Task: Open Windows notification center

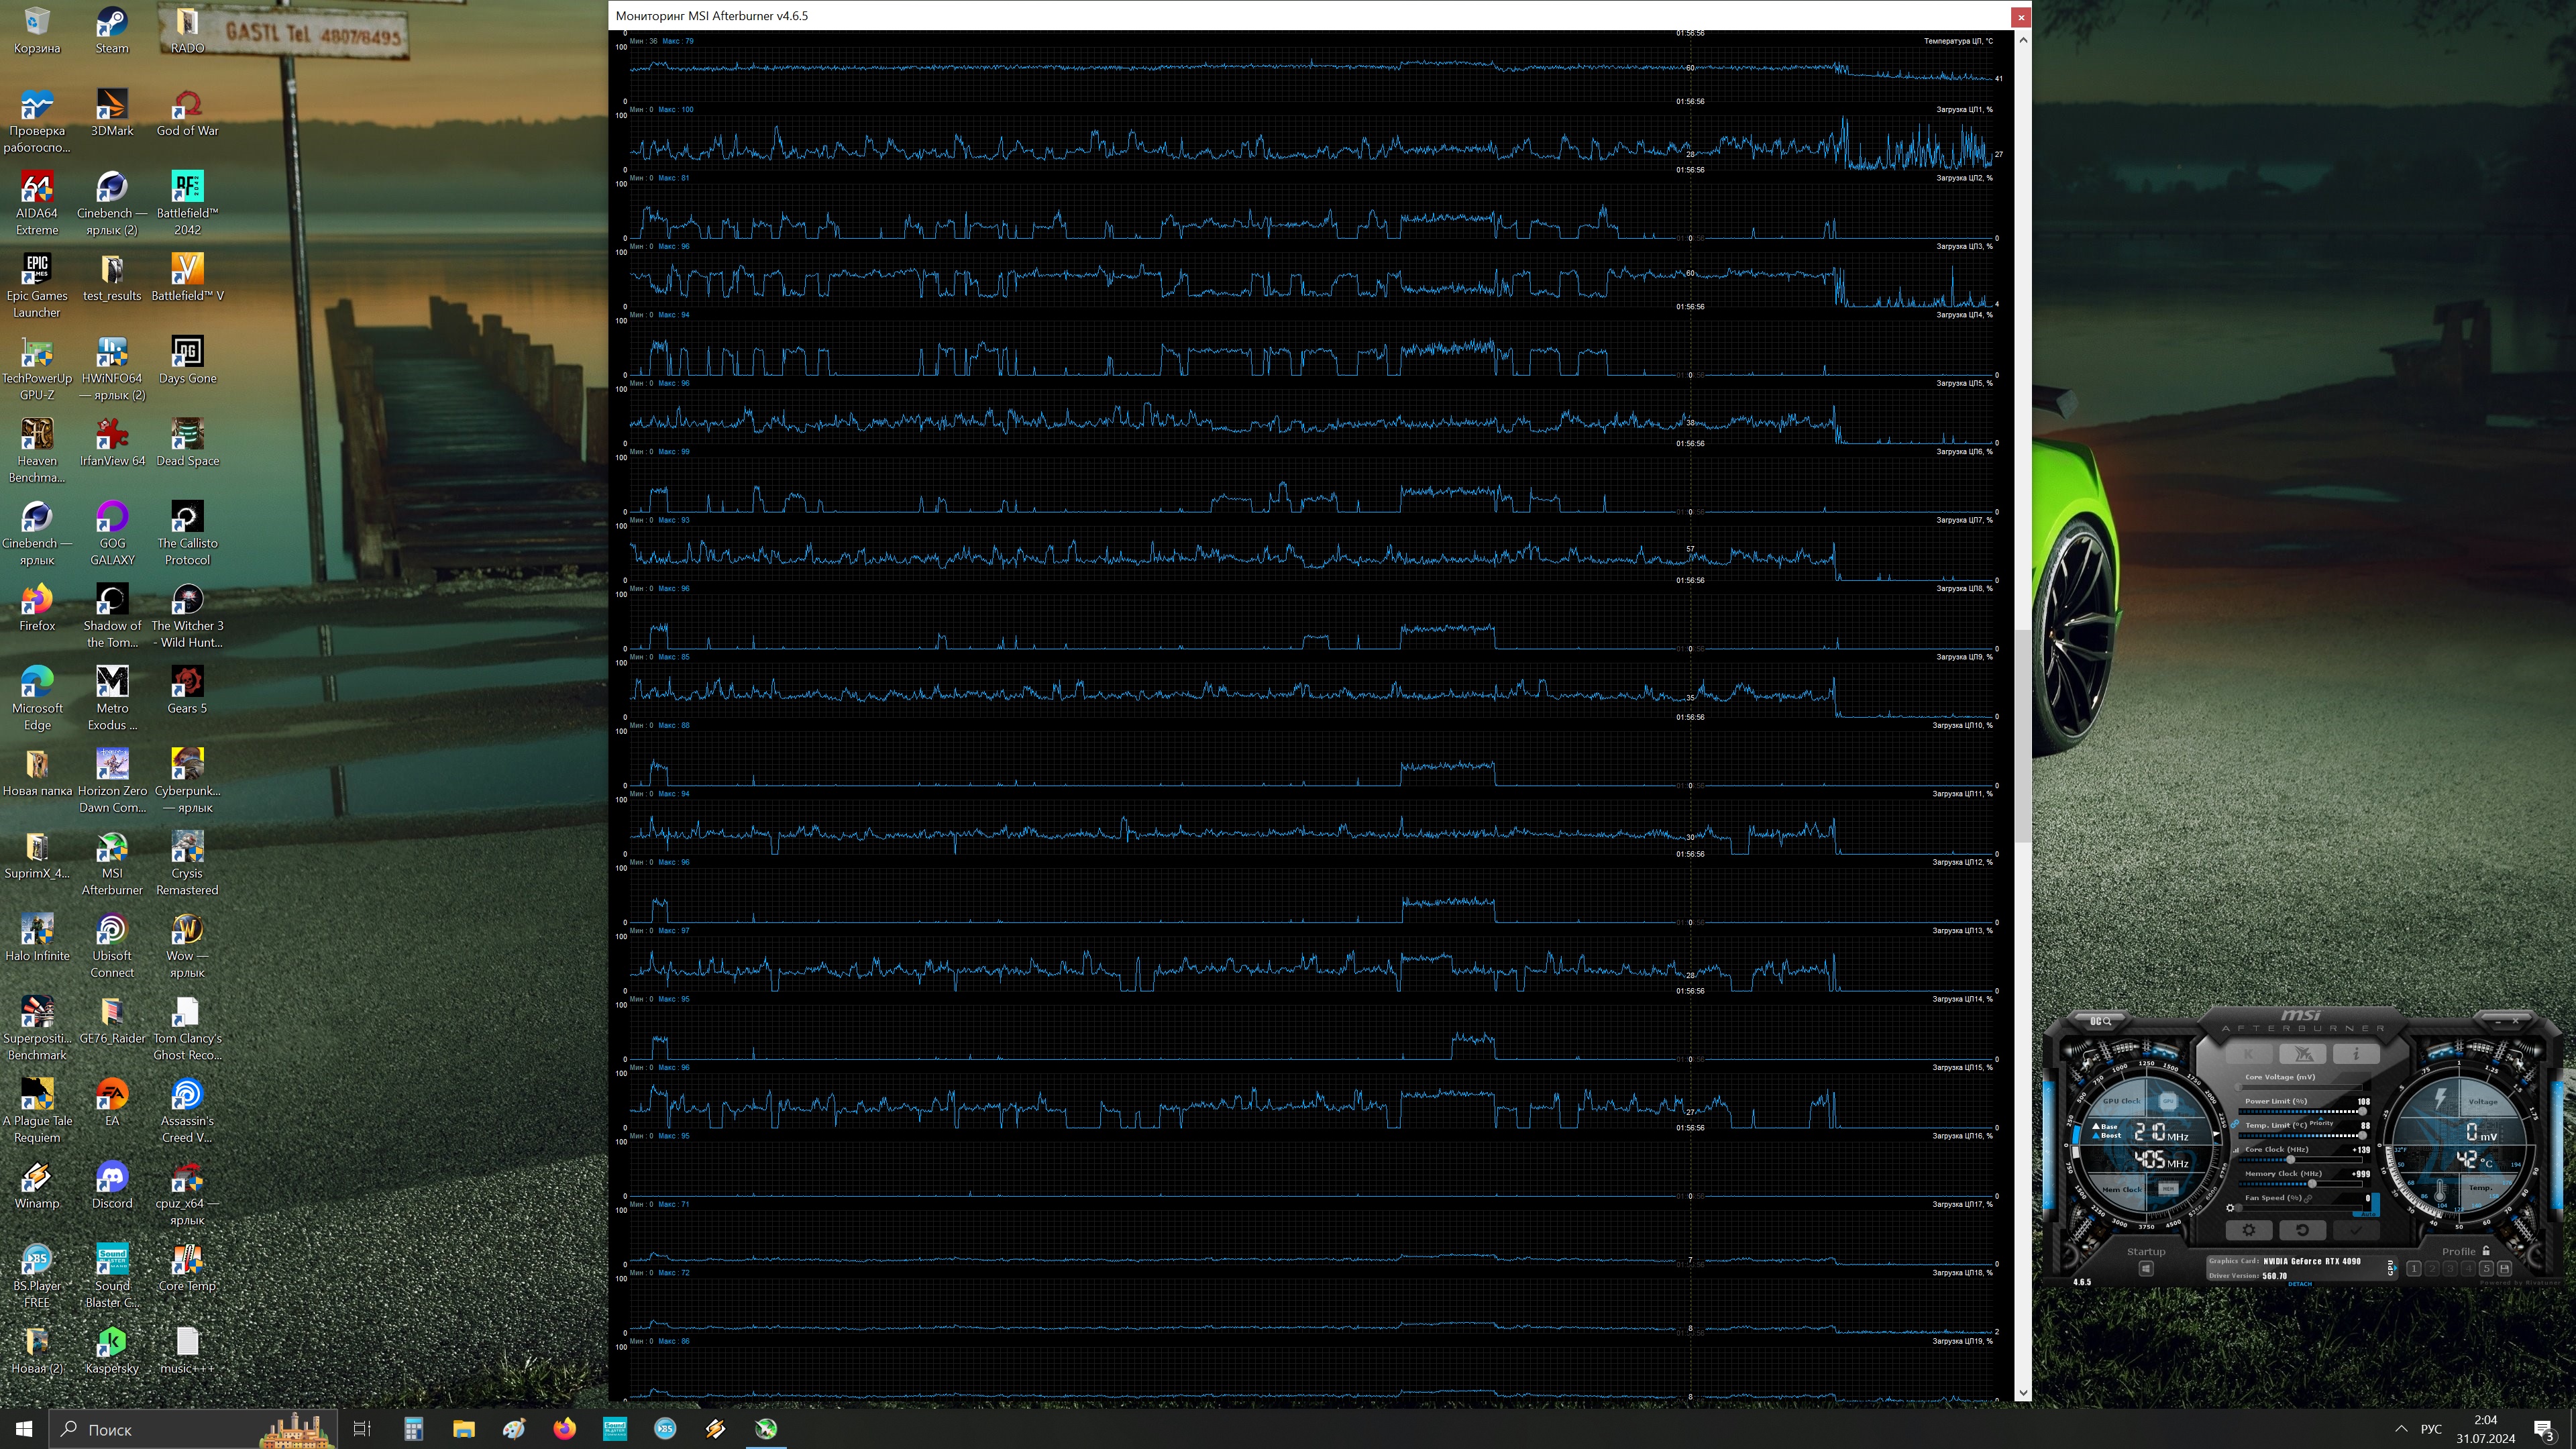Action: pyautogui.click(x=2543, y=1429)
